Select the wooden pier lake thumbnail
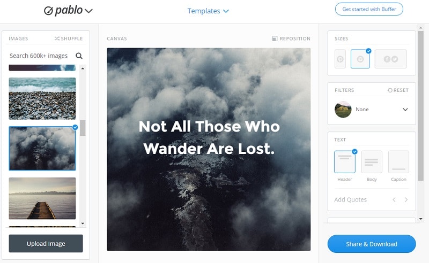429x263 pixels. pyautogui.click(x=42, y=198)
